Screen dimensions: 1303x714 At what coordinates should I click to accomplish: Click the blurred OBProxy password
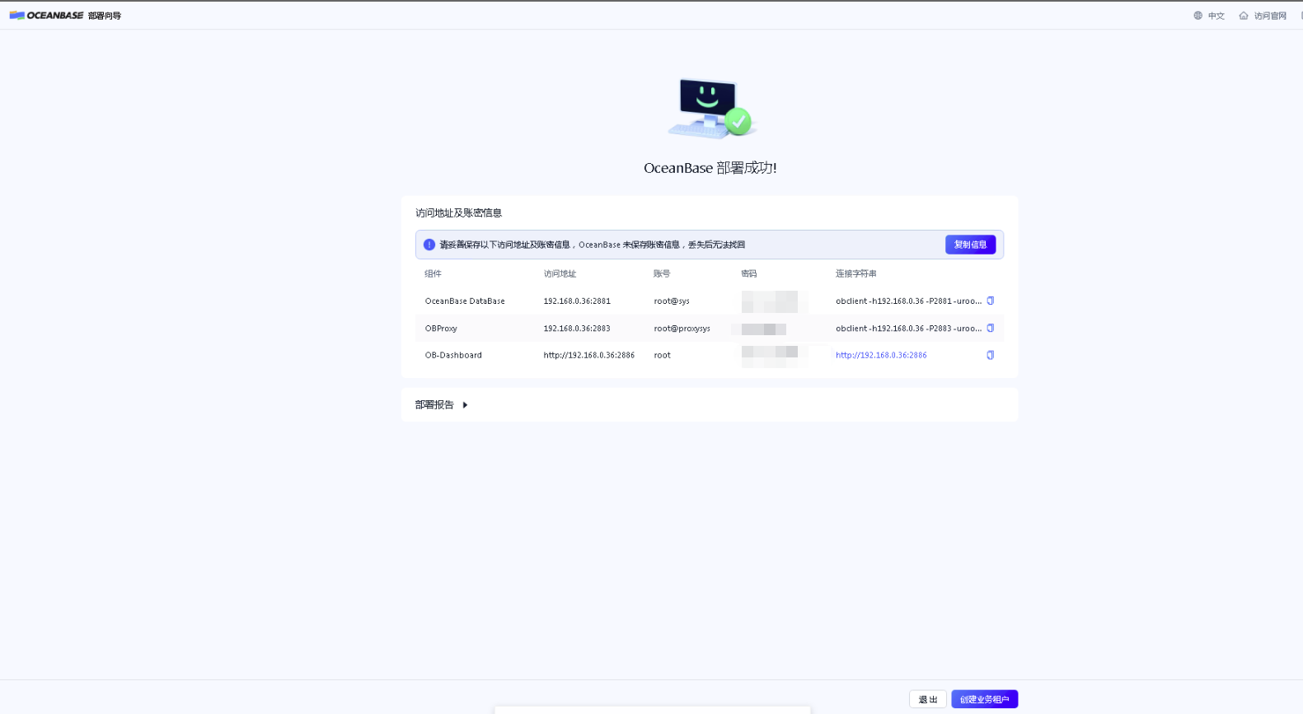(764, 329)
